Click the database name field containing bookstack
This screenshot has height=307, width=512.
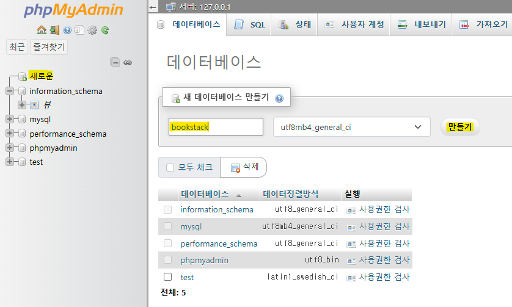216,126
